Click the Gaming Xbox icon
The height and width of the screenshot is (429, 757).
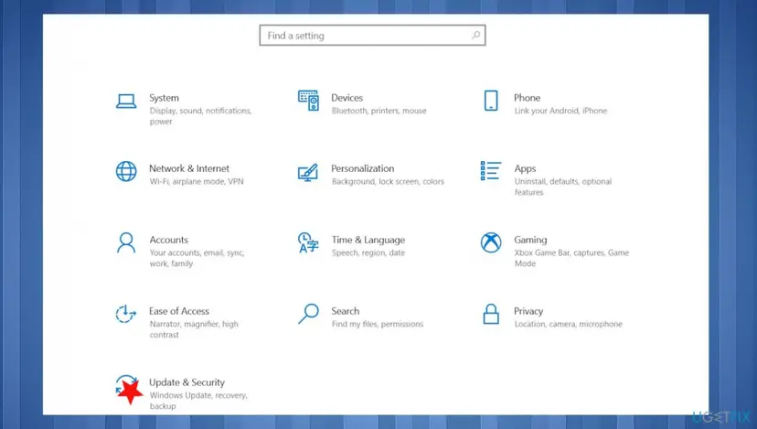pos(491,242)
